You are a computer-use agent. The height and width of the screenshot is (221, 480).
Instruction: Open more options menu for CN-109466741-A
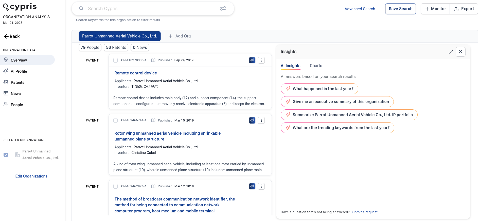[261, 120]
